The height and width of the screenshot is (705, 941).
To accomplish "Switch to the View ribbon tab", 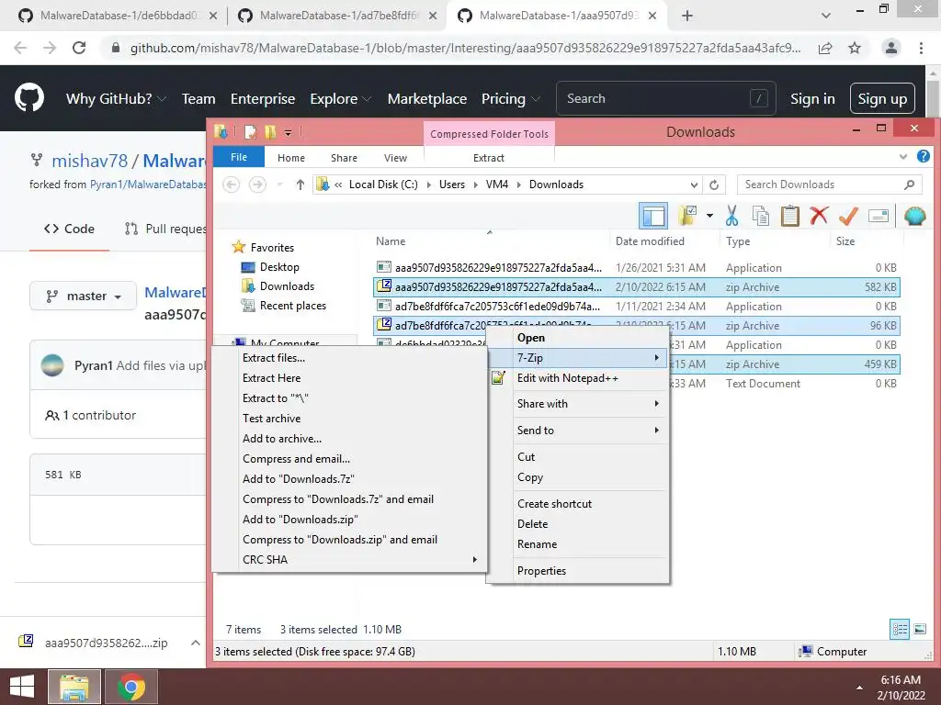I will coord(395,158).
